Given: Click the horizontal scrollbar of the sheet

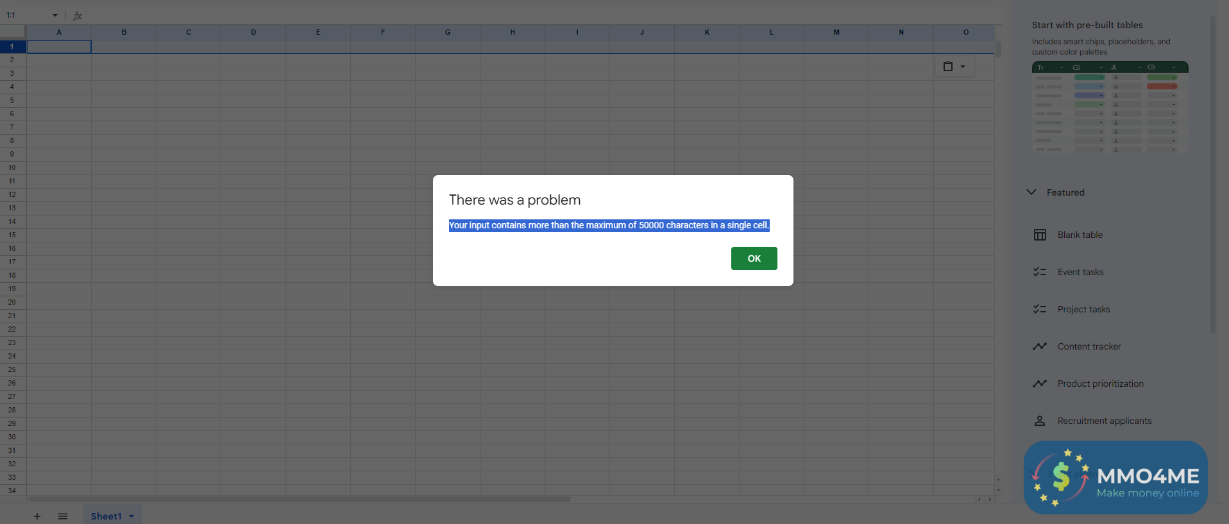Looking at the screenshot, I should tap(299, 499).
